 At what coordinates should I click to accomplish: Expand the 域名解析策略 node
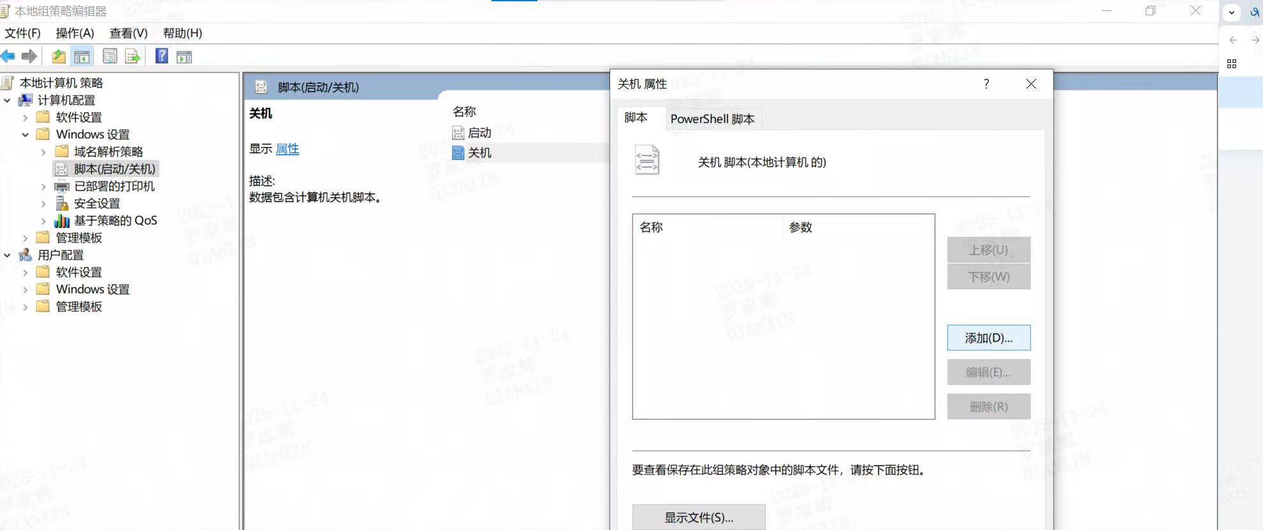pyautogui.click(x=43, y=152)
